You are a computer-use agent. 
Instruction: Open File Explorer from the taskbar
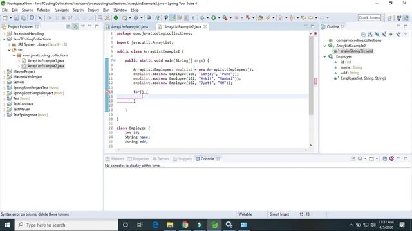click(170, 225)
